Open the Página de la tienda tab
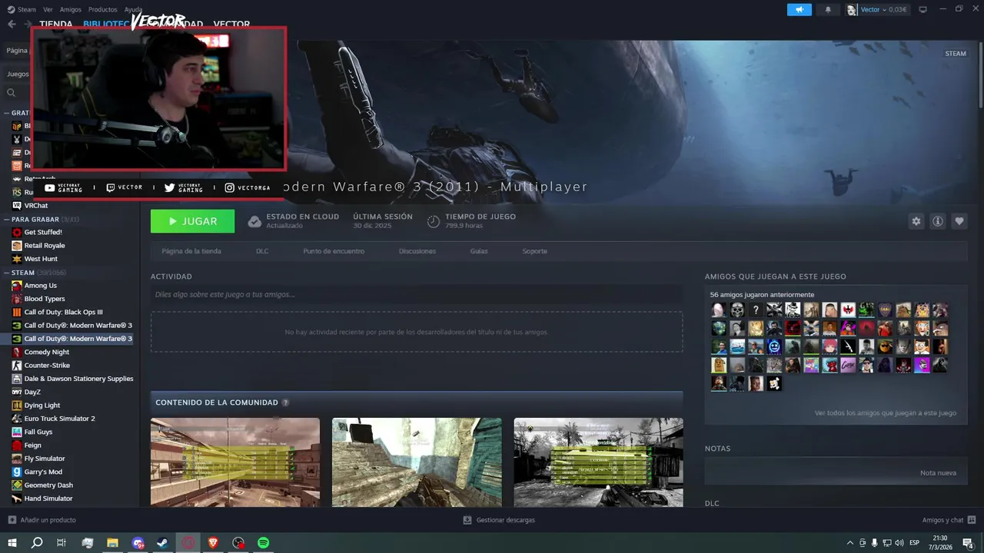This screenshot has width=984, height=553. [x=191, y=251]
